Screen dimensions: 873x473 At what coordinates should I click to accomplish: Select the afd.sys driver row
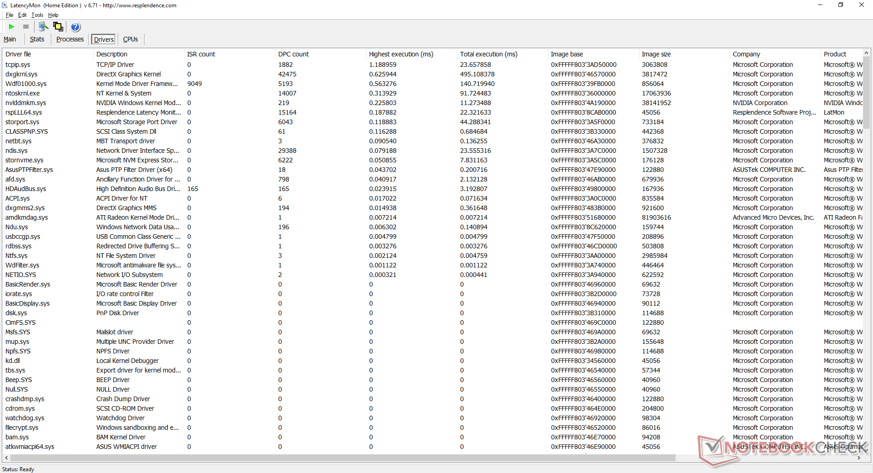click(432, 179)
